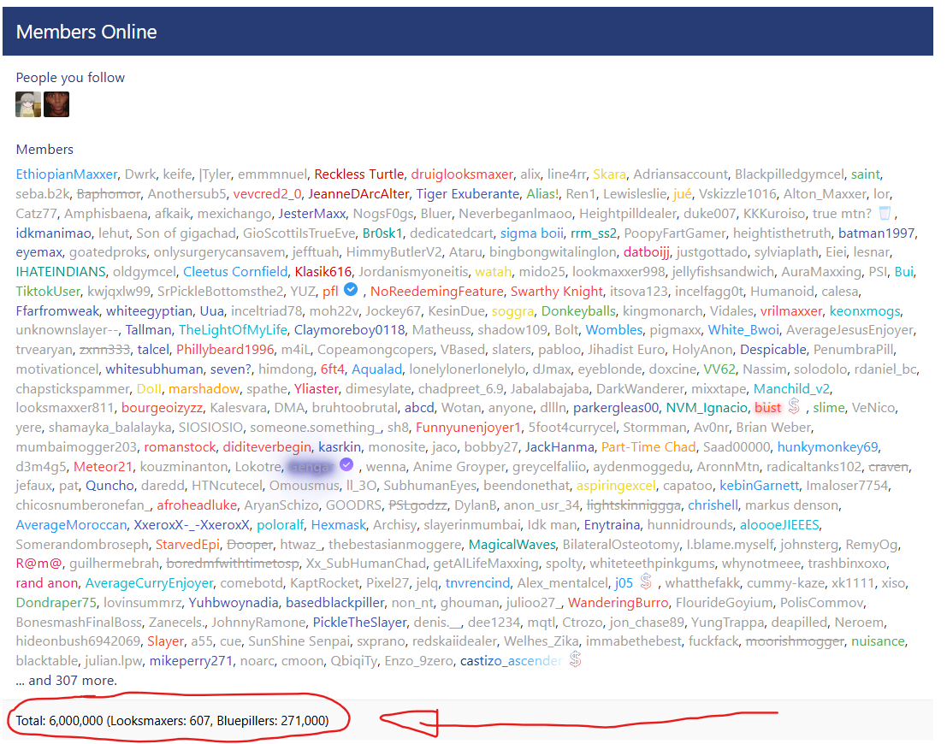The image size is (947, 744).
Task: Open the Swarthy Knight member link
Action: pyautogui.click(x=556, y=292)
